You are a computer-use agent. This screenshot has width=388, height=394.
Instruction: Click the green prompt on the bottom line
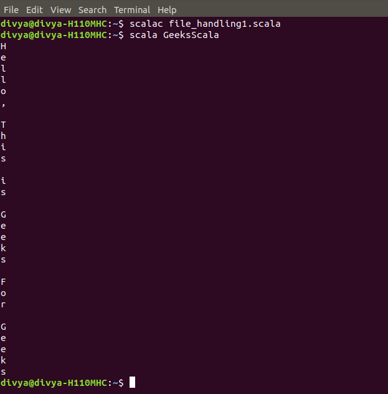point(62,383)
